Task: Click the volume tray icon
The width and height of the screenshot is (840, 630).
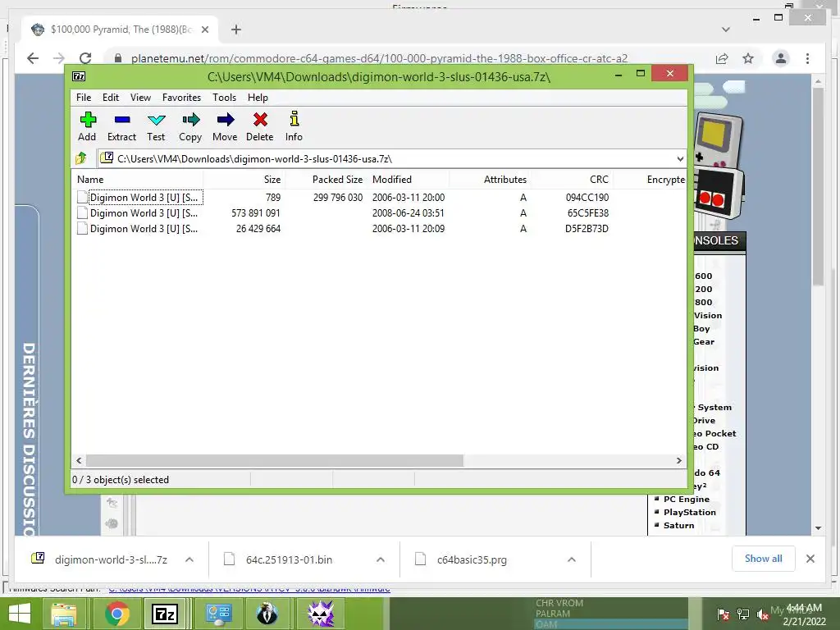Action: 762,614
